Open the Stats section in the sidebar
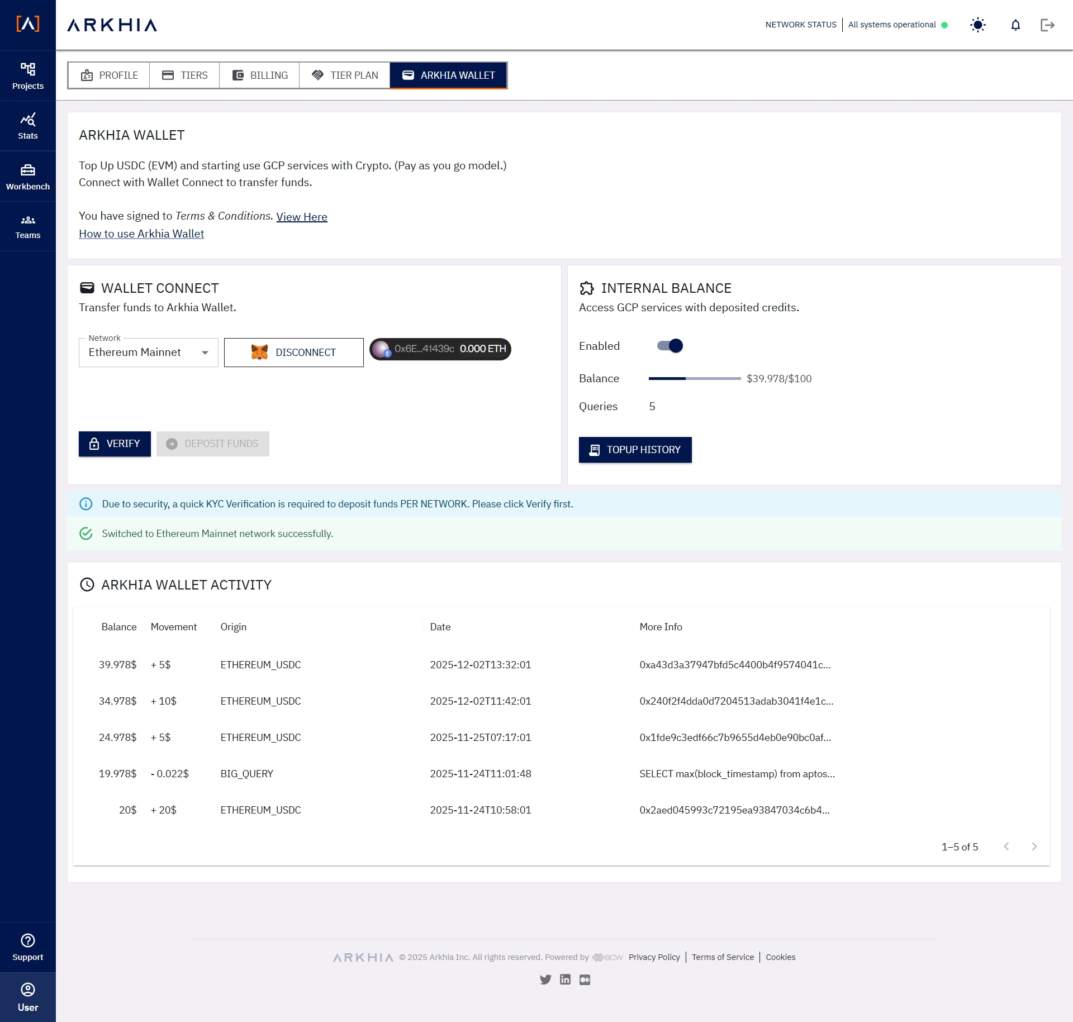 click(x=28, y=125)
